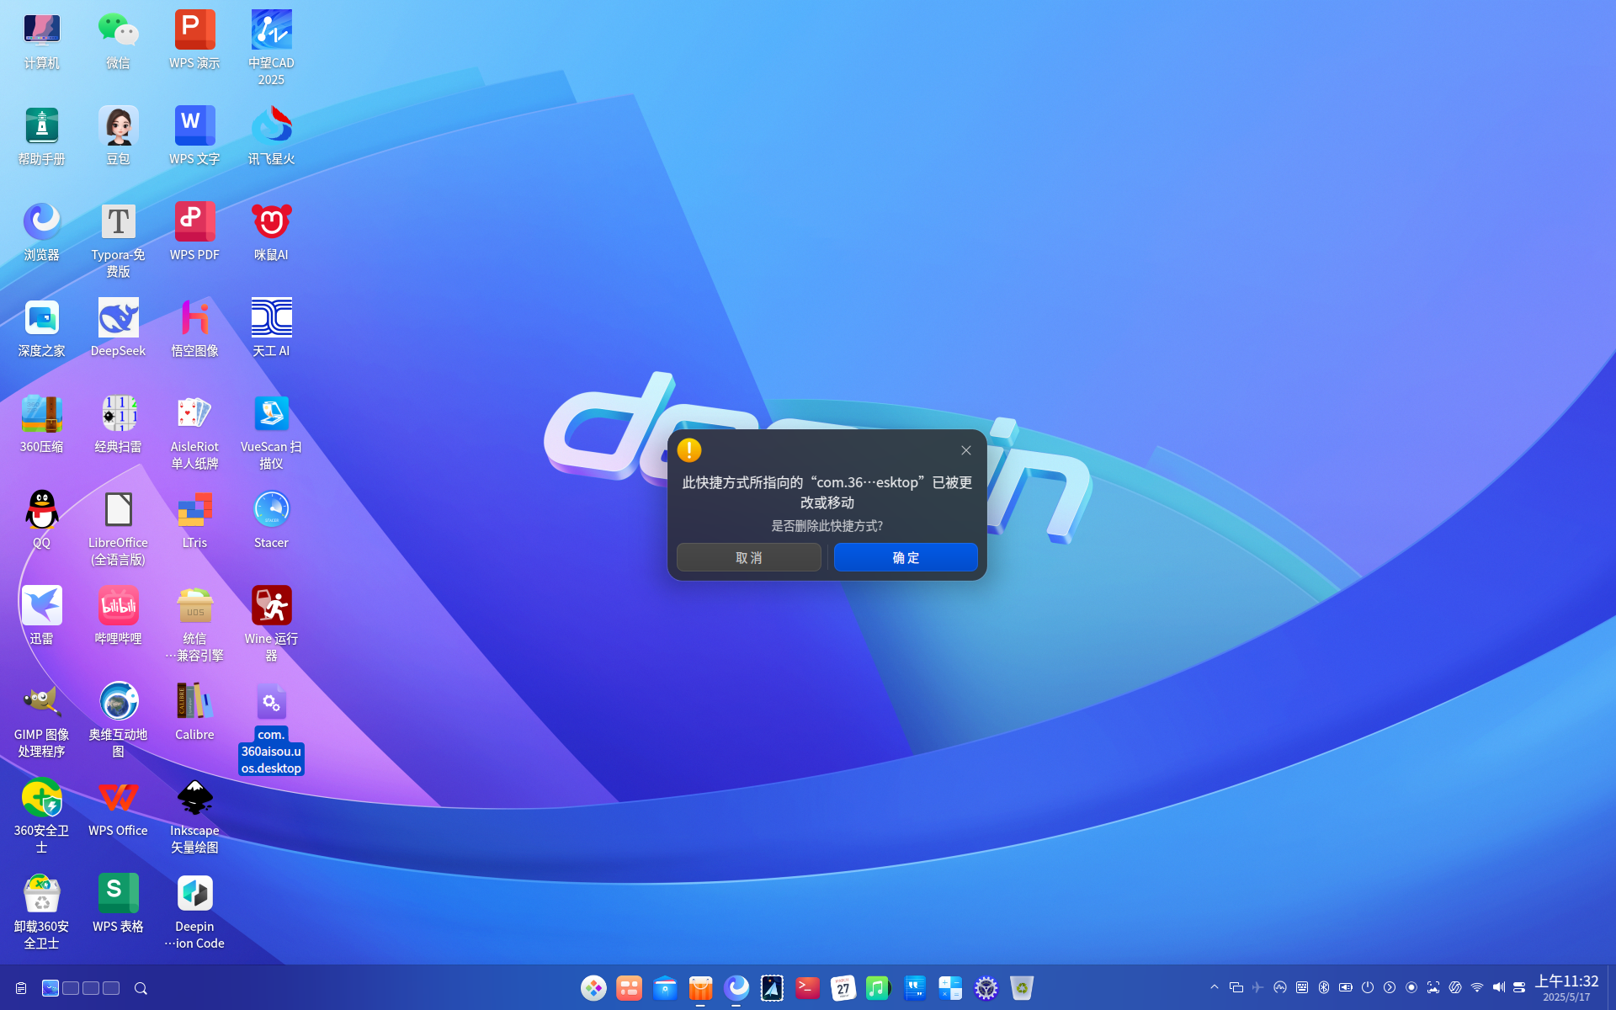Switch to the second workspace thumbnail

tap(71, 988)
